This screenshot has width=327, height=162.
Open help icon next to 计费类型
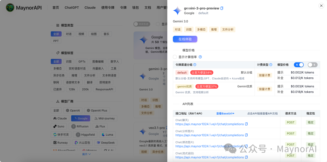[x=271, y=65]
